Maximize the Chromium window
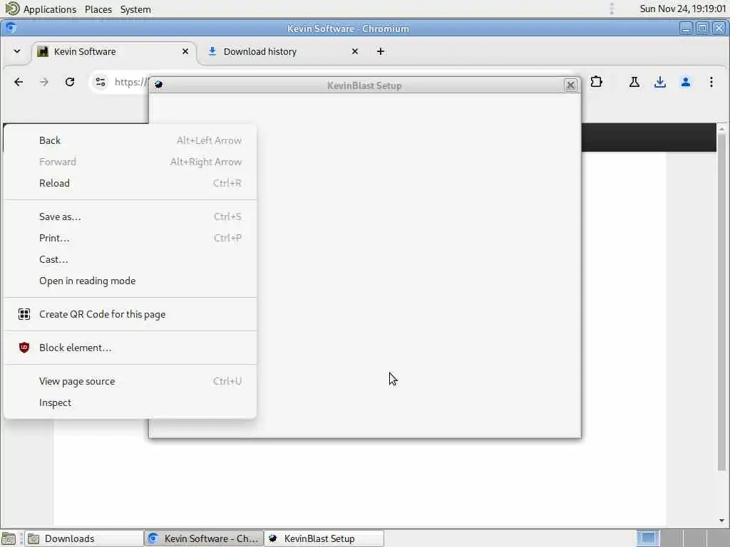The image size is (730, 547). (x=702, y=28)
